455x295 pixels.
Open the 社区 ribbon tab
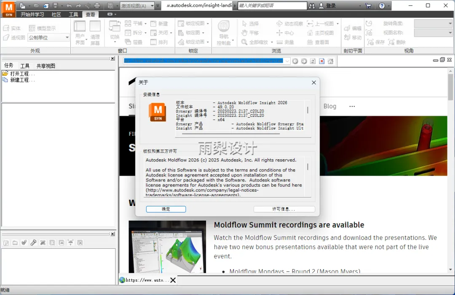[x=56, y=14]
